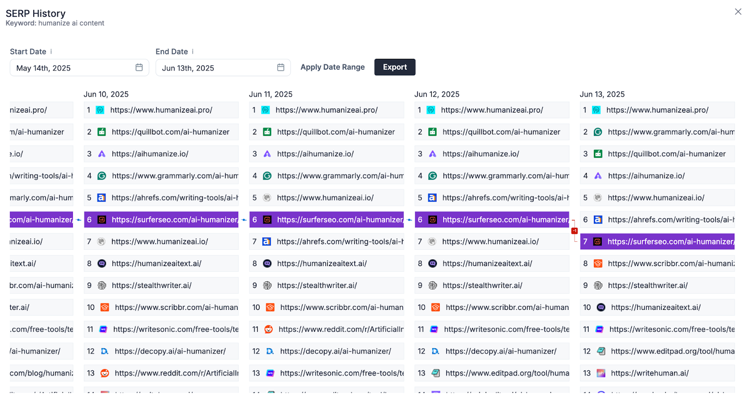Viewport: 747px width, 400px height.
Task: Open editpad link at rank 12 Jun 13
Action: (x=673, y=351)
